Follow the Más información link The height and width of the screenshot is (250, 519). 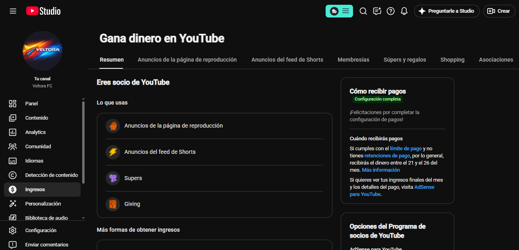point(381,170)
